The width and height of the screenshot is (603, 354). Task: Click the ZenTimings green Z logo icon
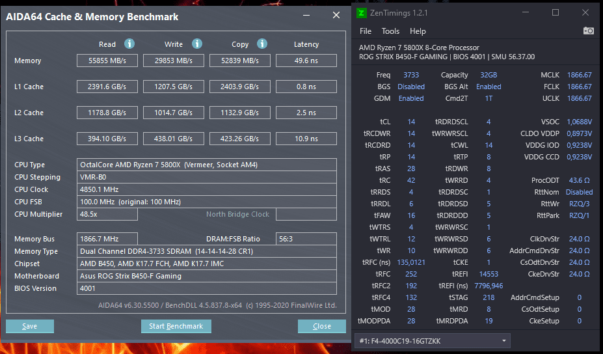point(362,13)
